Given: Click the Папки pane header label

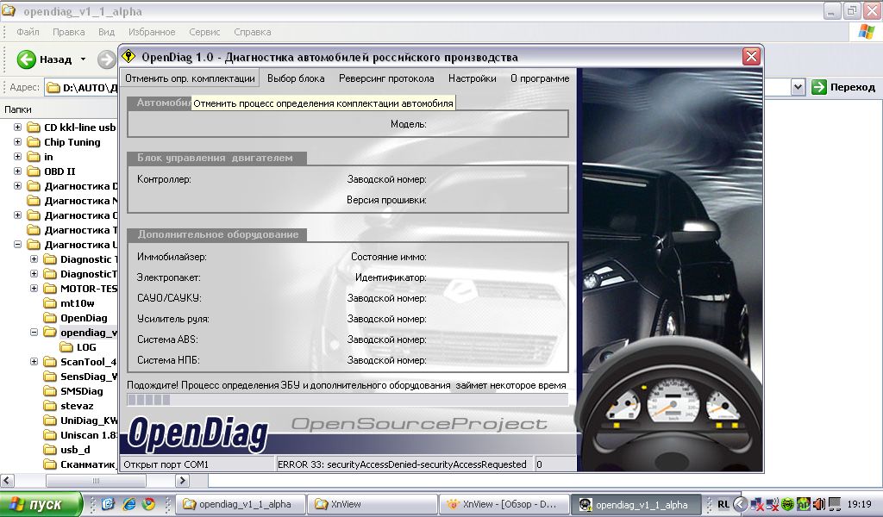Looking at the screenshot, I should click(18, 109).
